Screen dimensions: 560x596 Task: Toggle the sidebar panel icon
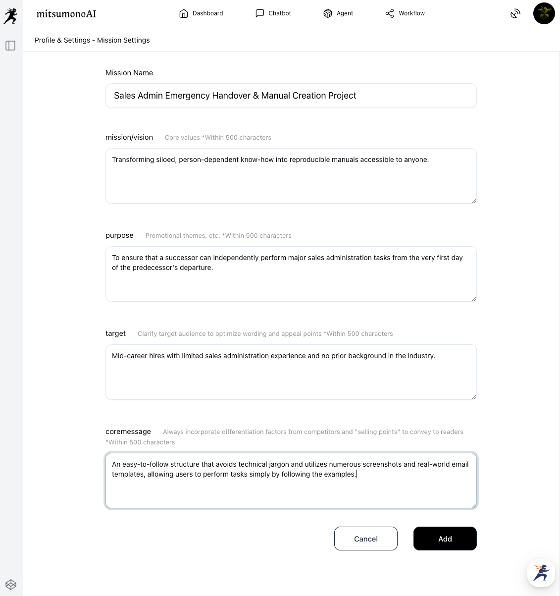tap(10, 46)
